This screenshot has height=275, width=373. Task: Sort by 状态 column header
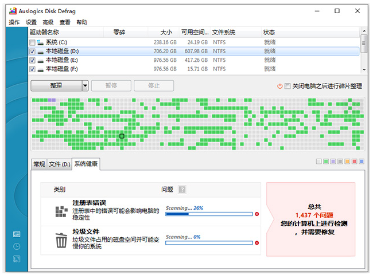pyautogui.click(x=310, y=32)
